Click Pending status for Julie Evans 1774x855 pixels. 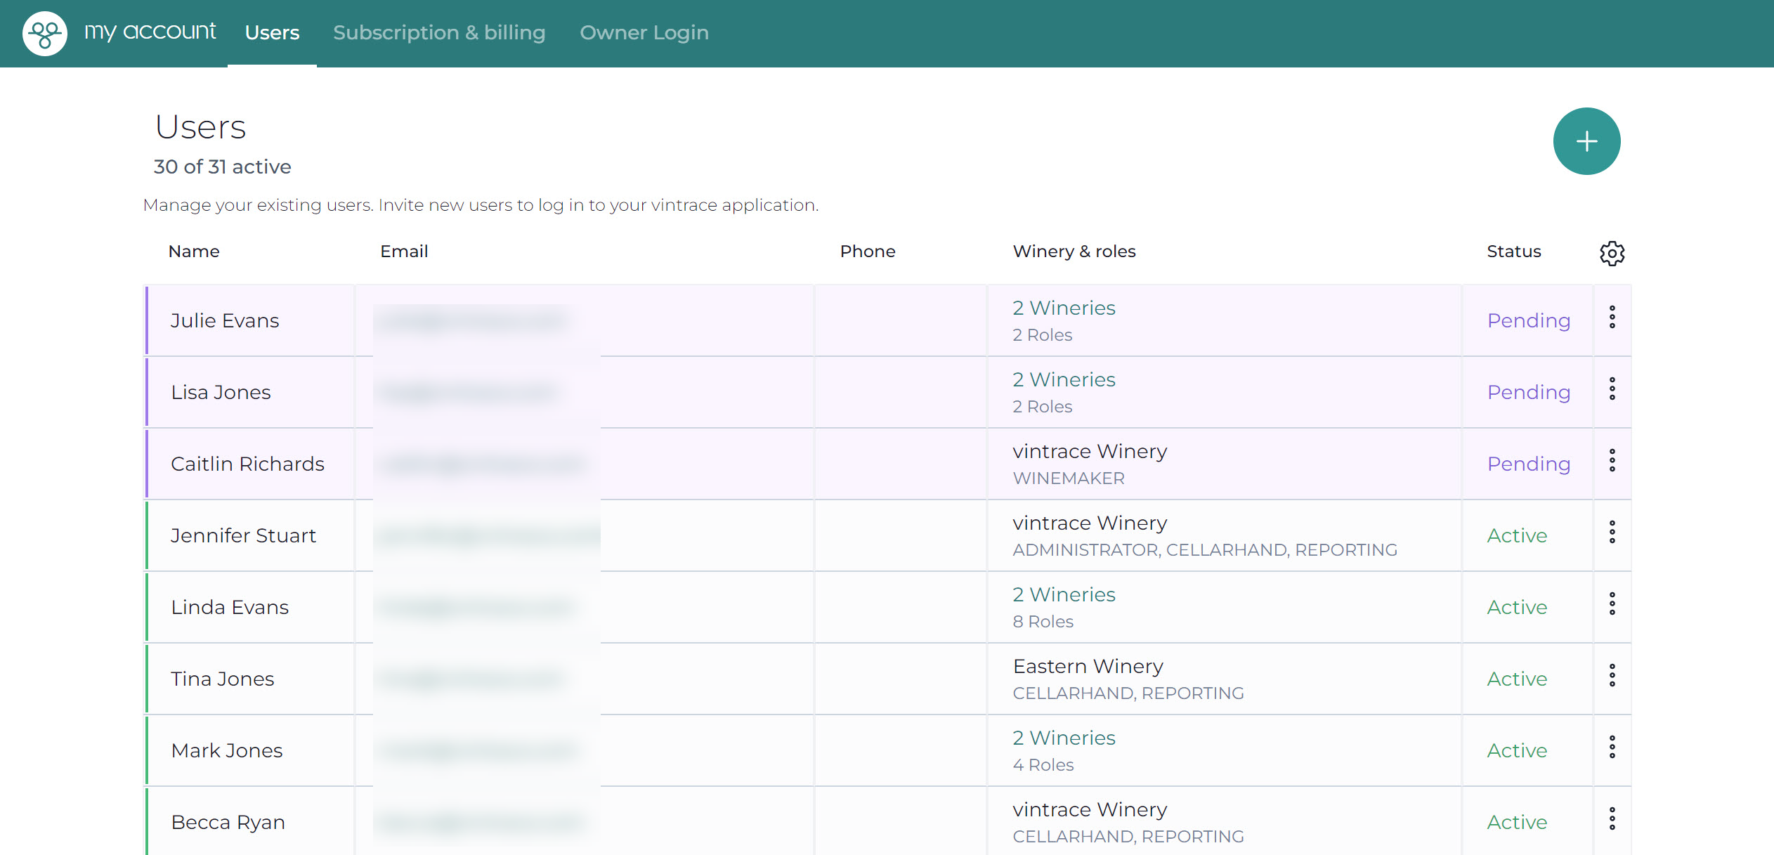point(1529,321)
